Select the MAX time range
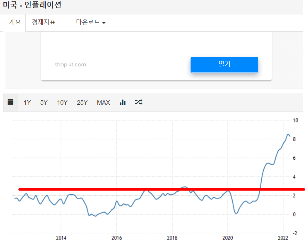 (x=103, y=103)
